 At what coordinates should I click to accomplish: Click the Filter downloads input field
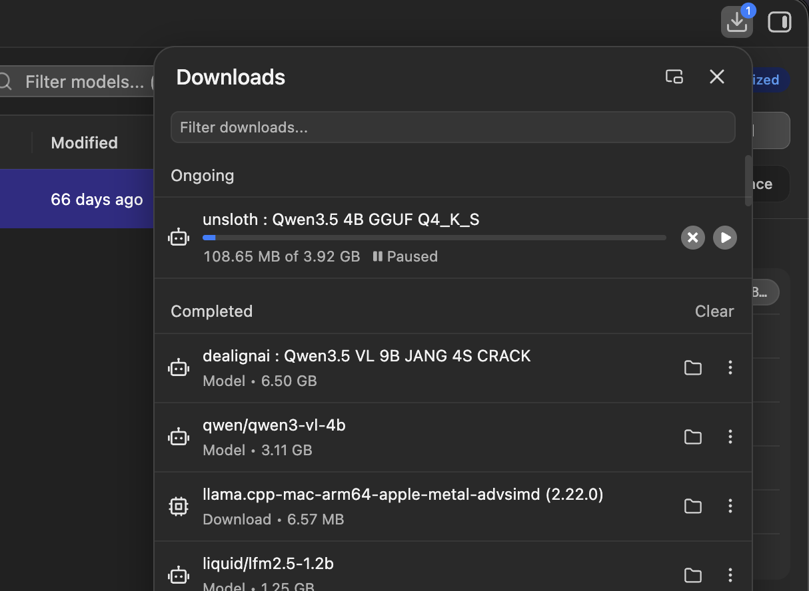452,127
